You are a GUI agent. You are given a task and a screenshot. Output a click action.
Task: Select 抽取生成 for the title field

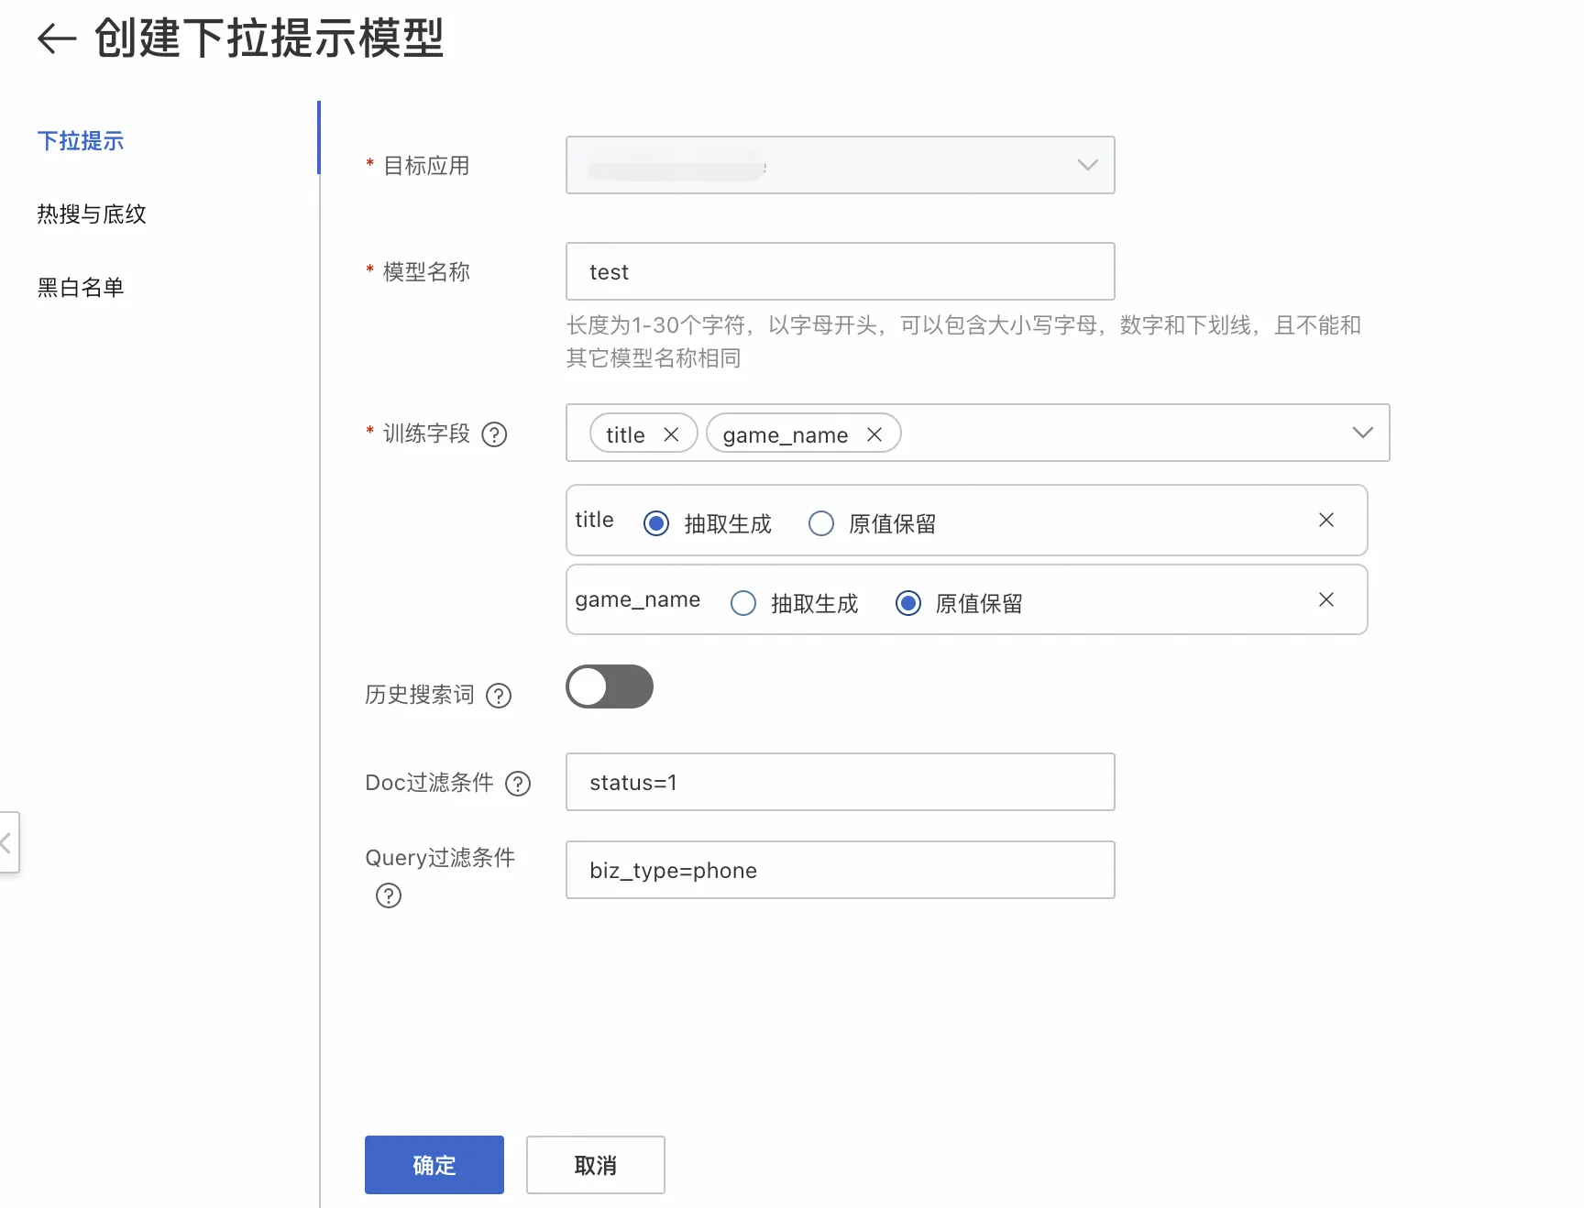(x=656, y=523)
